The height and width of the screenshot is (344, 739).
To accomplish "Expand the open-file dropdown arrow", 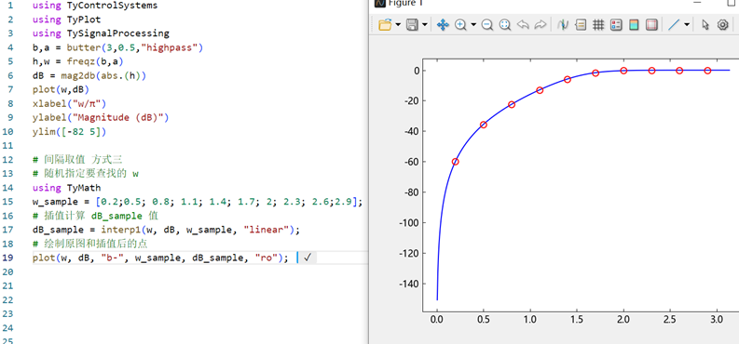I will point(398,25).
